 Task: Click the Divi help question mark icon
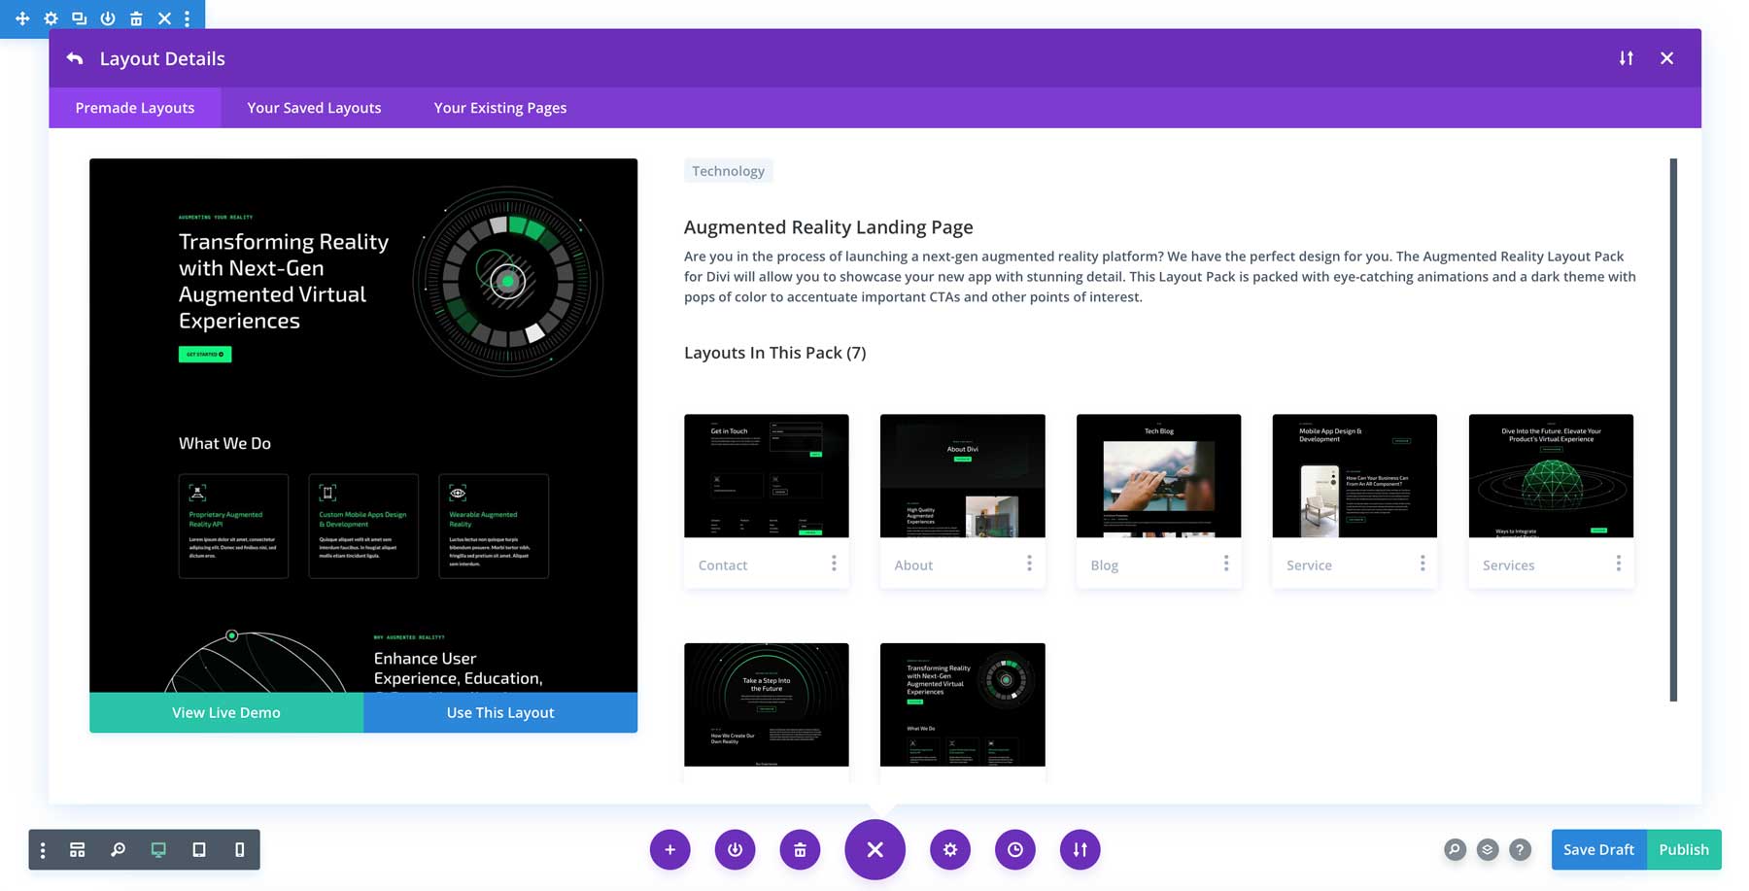click(1520, 849)
